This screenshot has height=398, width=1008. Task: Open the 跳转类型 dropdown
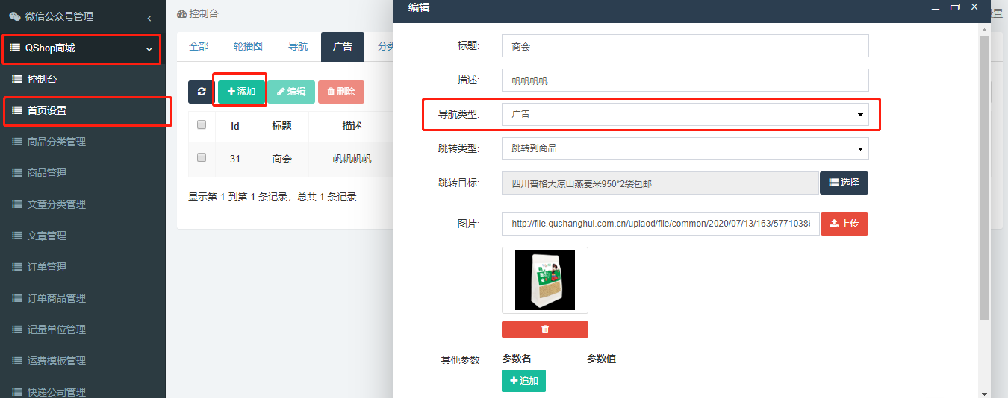click(685, 148)
